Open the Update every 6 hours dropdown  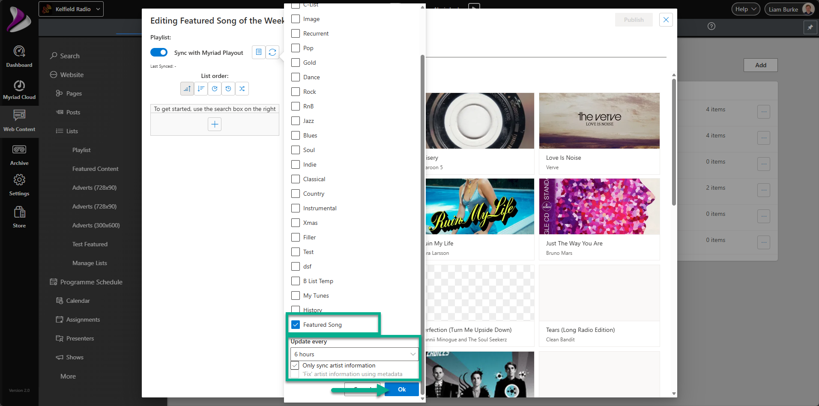[355, 354]
